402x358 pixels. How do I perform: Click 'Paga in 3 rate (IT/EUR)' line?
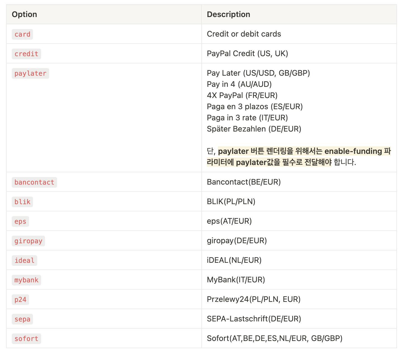click(x=247, y=118)
